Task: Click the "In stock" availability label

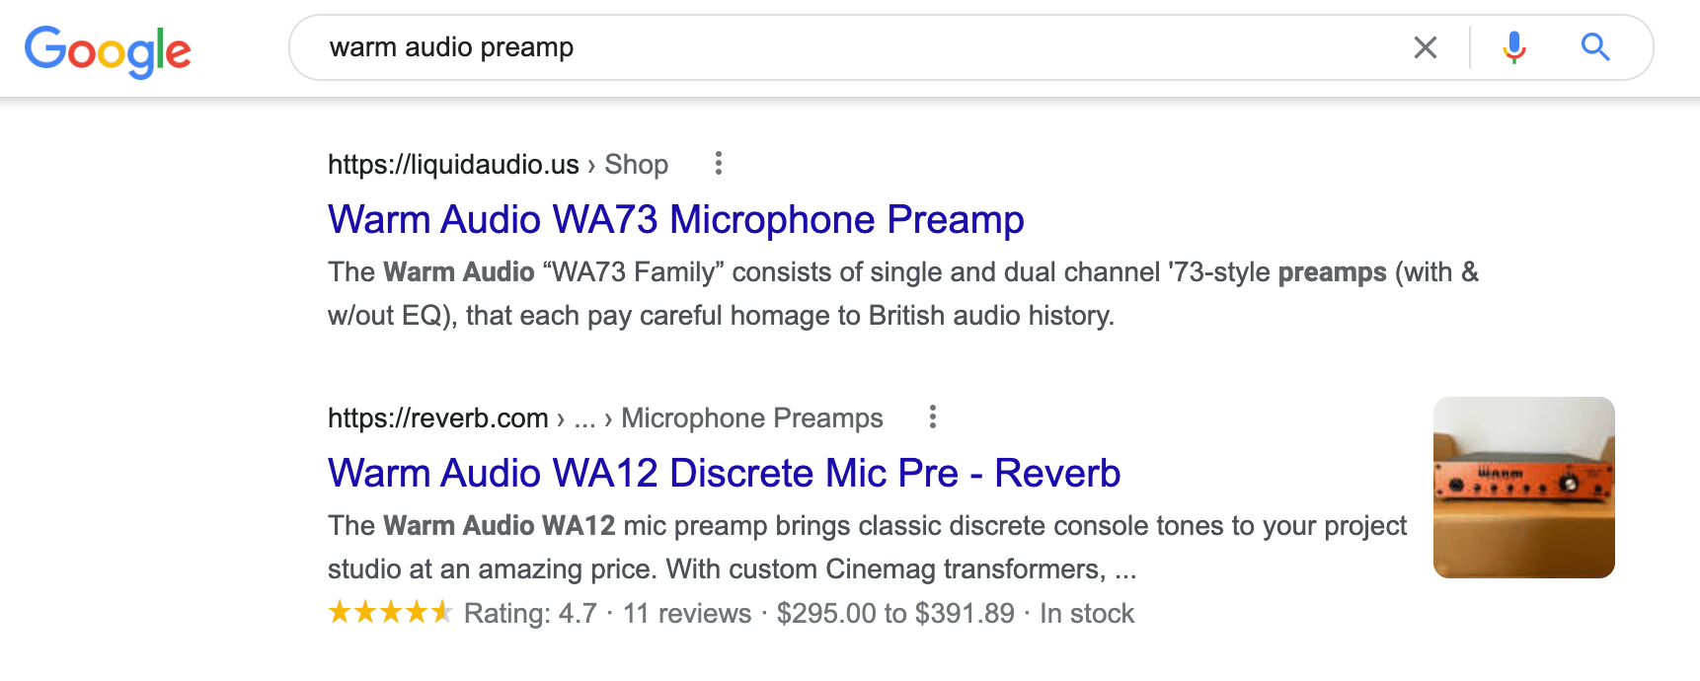Action: tap(1087, 613)
